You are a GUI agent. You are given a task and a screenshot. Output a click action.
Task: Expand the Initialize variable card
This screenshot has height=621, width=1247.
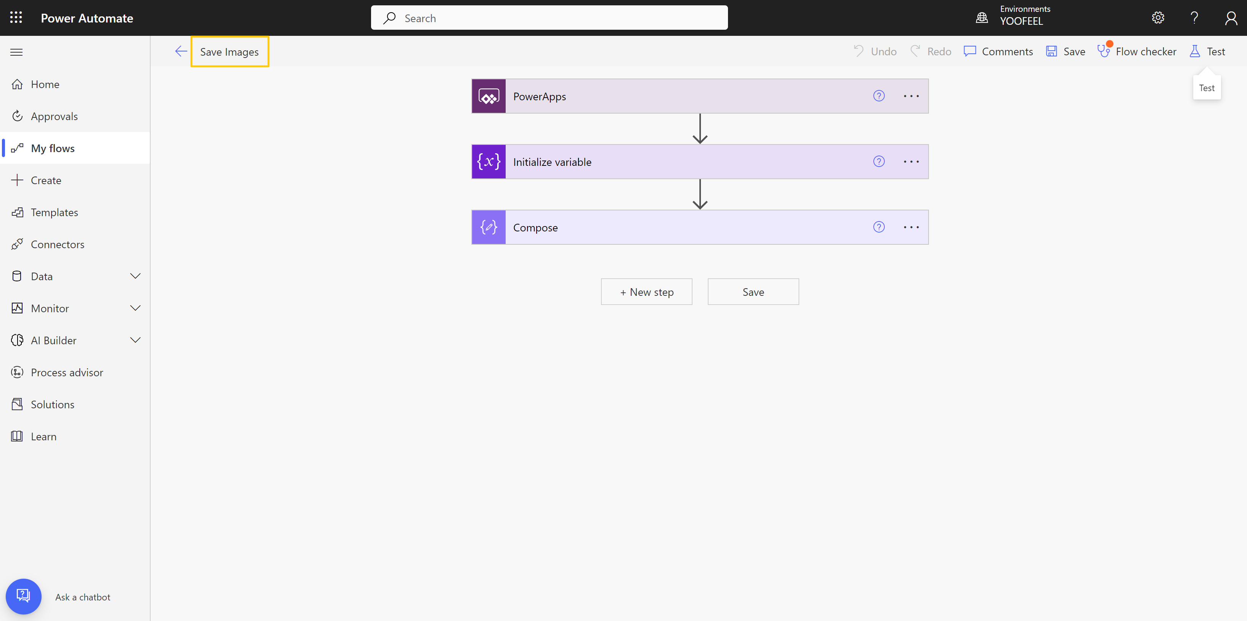click(699, 162)
